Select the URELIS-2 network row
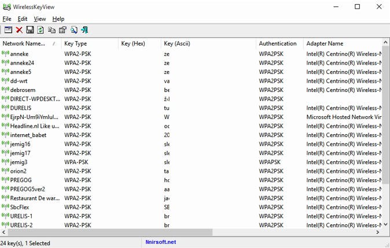The image size is (390, 248). tap(191, 225)
